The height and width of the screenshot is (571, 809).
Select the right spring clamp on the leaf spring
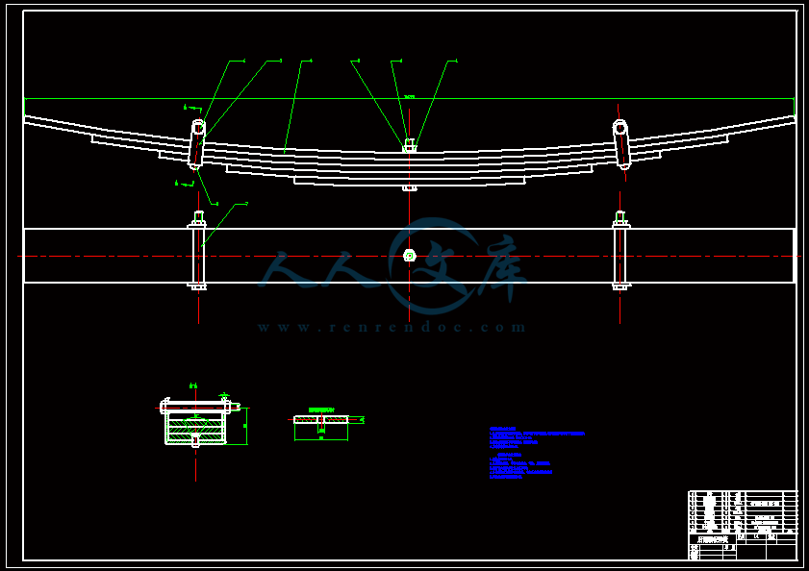(x=621, y=144)
